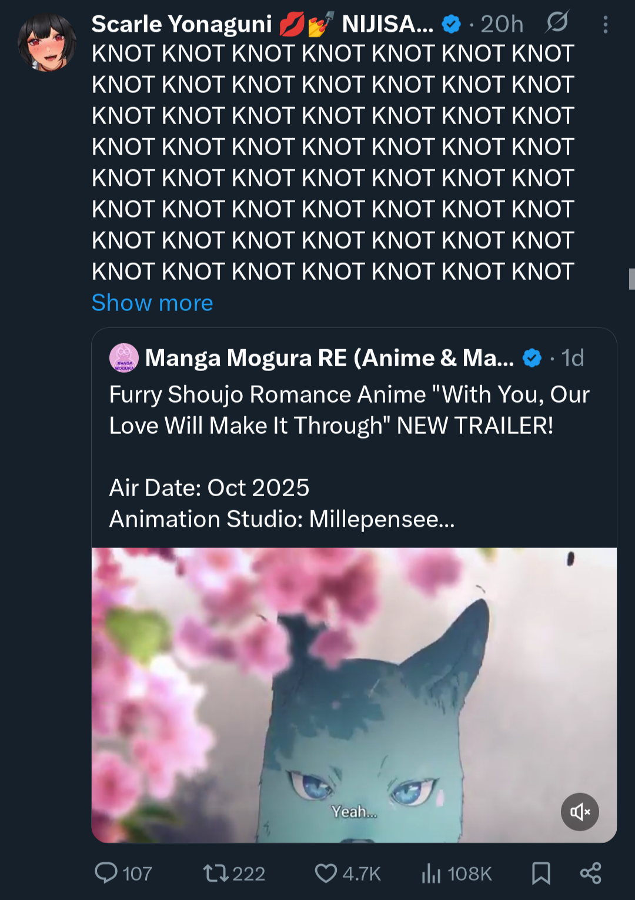Open Manga Mogura RE quoted account name
This screenshot has width=635, height=900.
(x=329, y=358)
